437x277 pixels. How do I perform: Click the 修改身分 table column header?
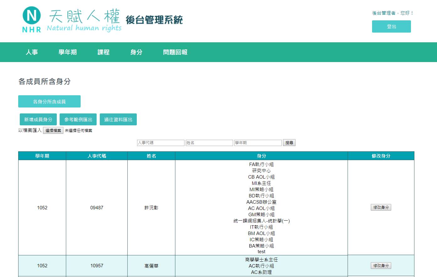pyautogui.click(x=381, y=156)
